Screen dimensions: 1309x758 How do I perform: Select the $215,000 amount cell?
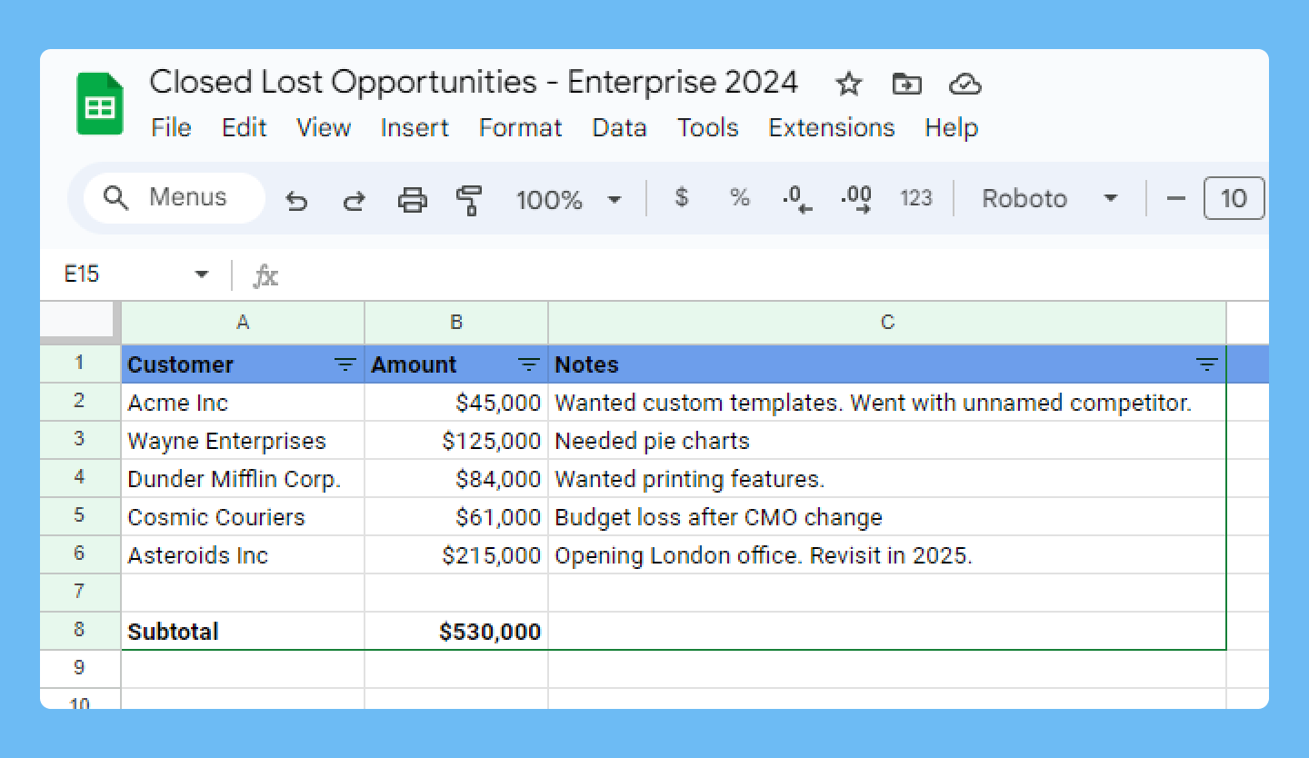point(456,555)
